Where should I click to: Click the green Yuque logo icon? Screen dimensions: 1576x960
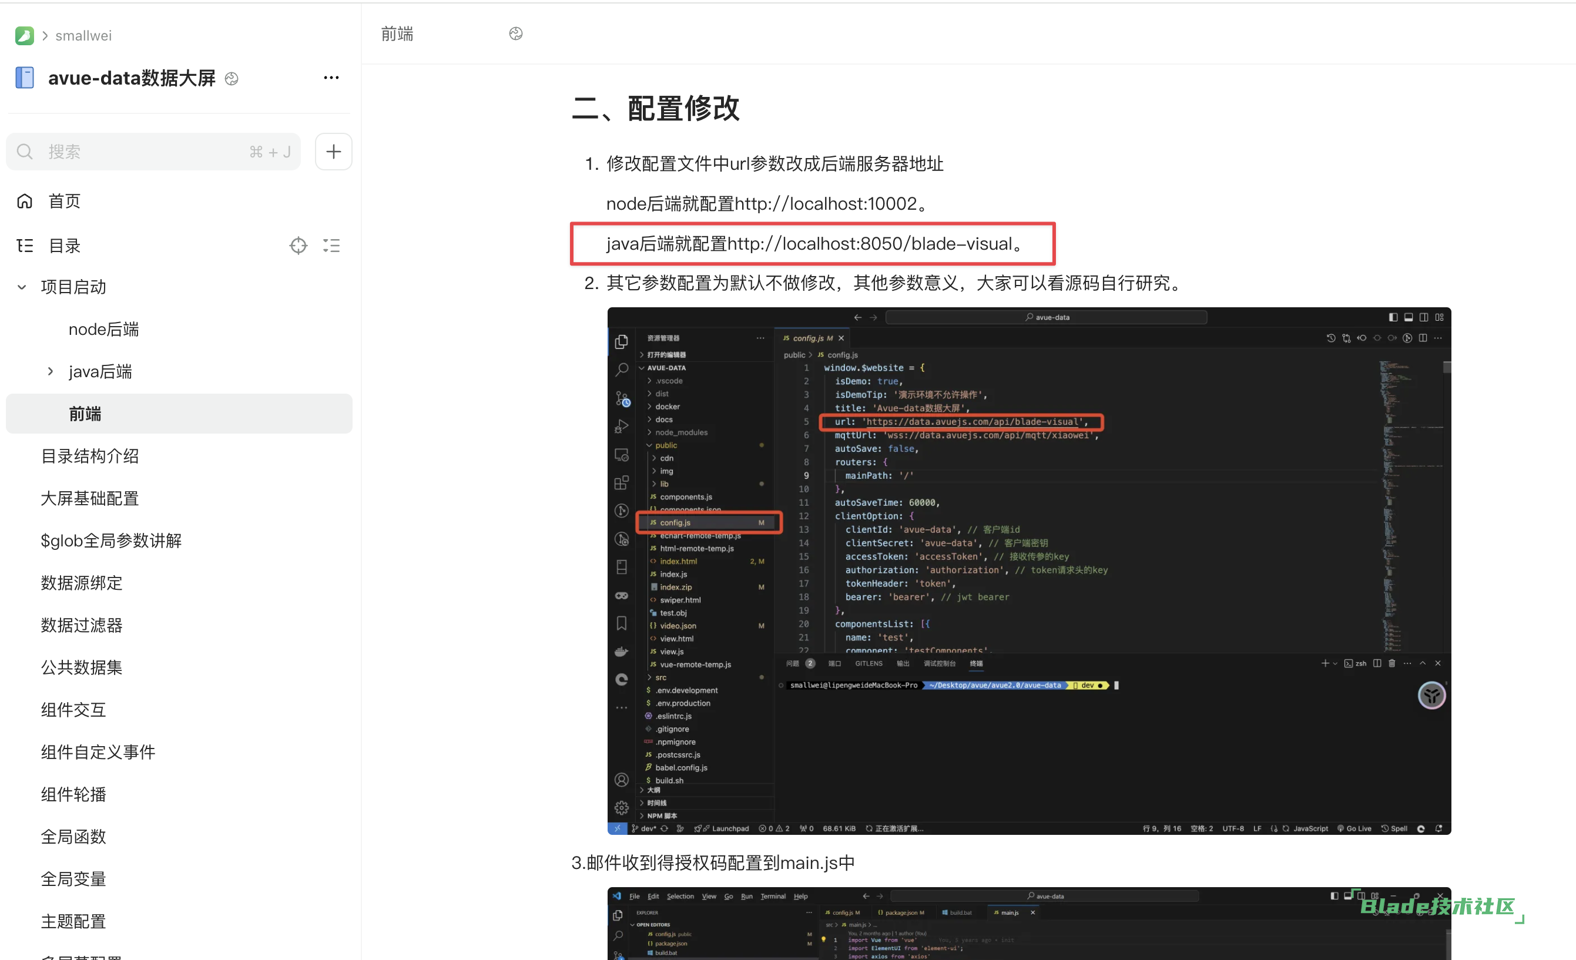24,35
